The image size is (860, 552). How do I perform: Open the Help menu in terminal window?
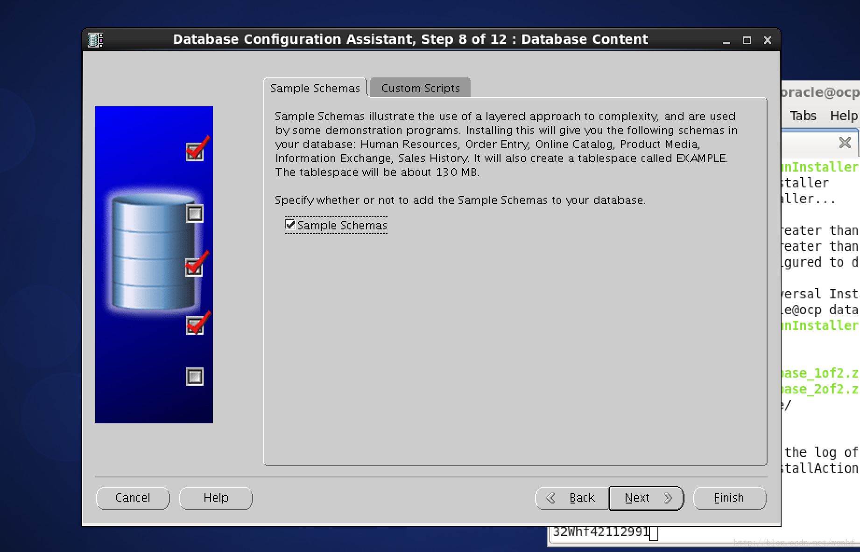point(844,116)
